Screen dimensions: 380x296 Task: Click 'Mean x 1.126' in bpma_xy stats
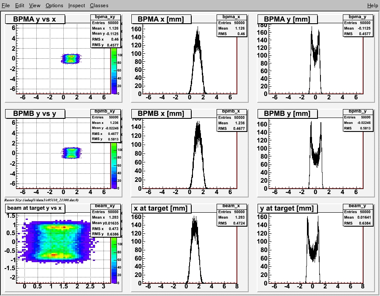pos(105,28)
